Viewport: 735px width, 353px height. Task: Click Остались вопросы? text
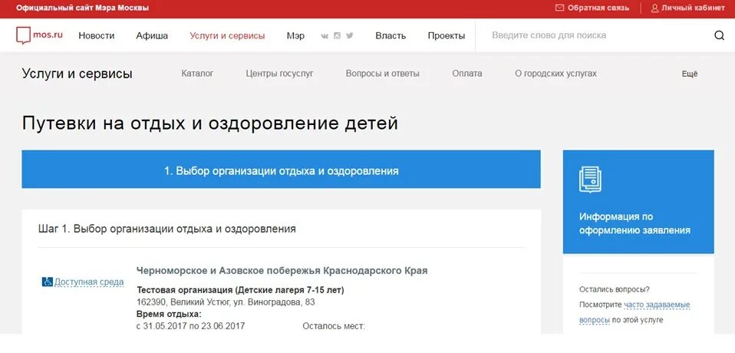pyautogui.click(x=615, y=289)
